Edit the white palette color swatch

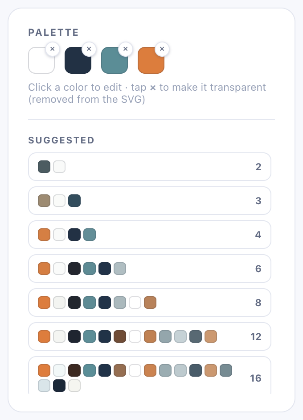(x=41, y=60)
